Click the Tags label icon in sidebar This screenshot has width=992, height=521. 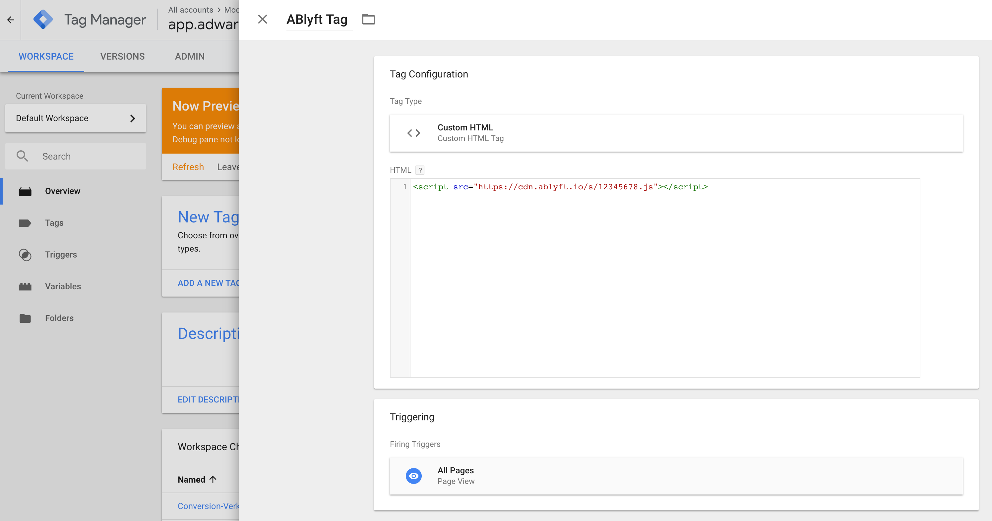pos(25,223)
